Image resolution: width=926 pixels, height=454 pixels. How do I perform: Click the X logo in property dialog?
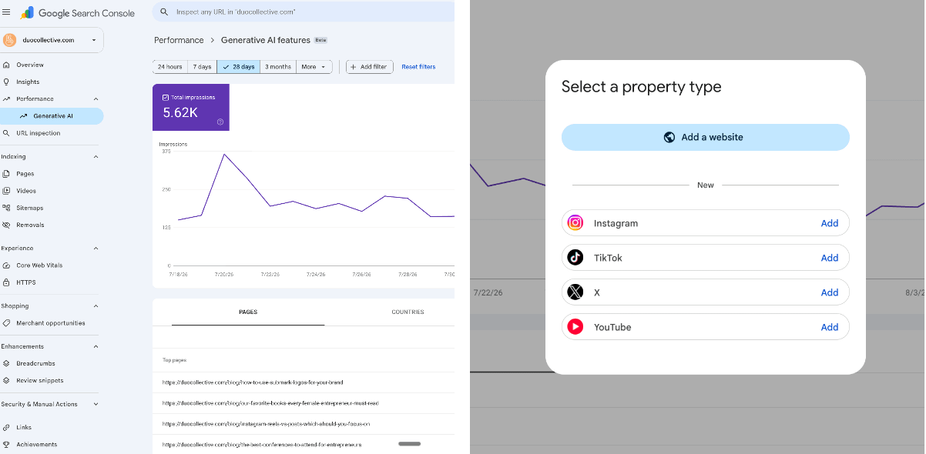point(575,292)
